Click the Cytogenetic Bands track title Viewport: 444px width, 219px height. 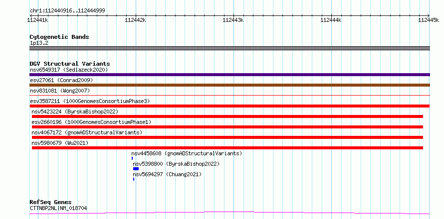click(x=59, y=37)
